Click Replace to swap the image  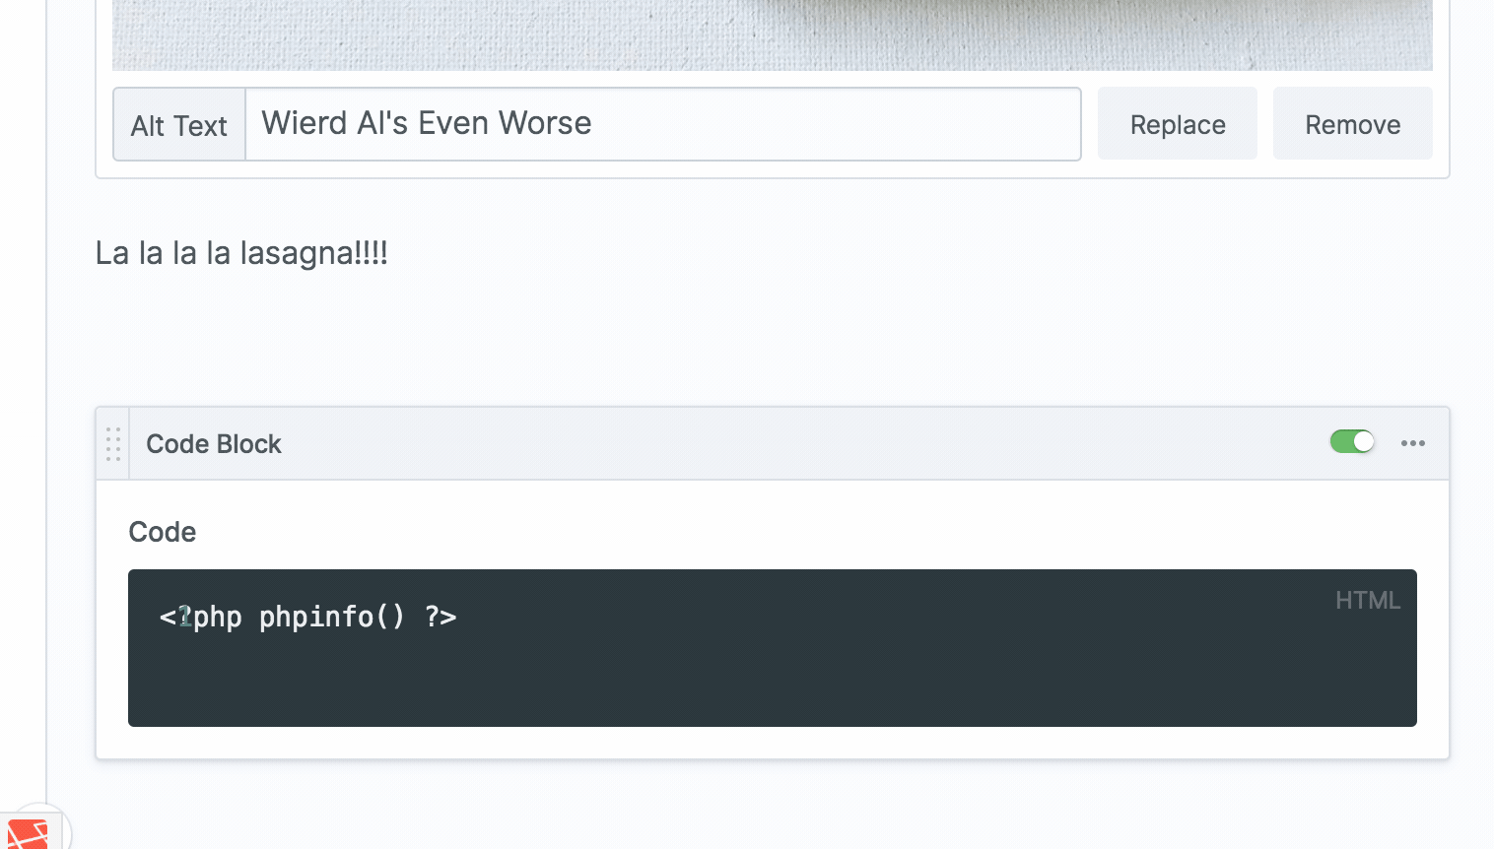click(x=1177, y=123)
